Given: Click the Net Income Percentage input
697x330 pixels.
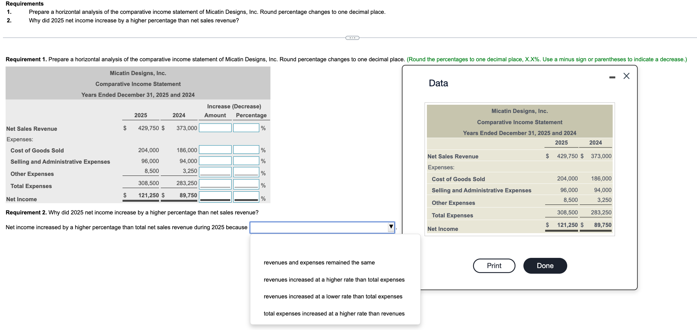Looking at the screenshot, I should (x=246, y=196).
